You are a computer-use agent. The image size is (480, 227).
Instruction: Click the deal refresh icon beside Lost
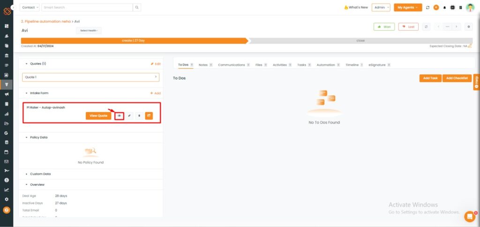pos(426,27)
